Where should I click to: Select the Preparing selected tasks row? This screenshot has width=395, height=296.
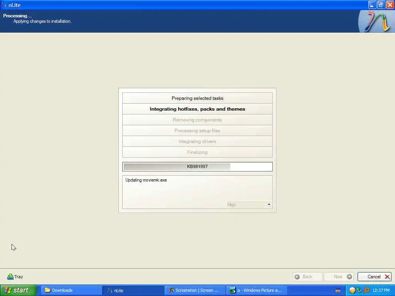coord(197,98)
